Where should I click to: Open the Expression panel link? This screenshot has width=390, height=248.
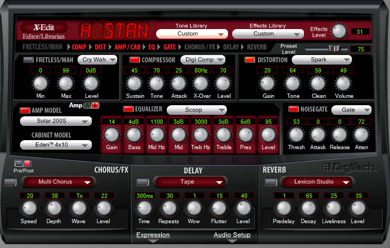(x=153, y=235)
